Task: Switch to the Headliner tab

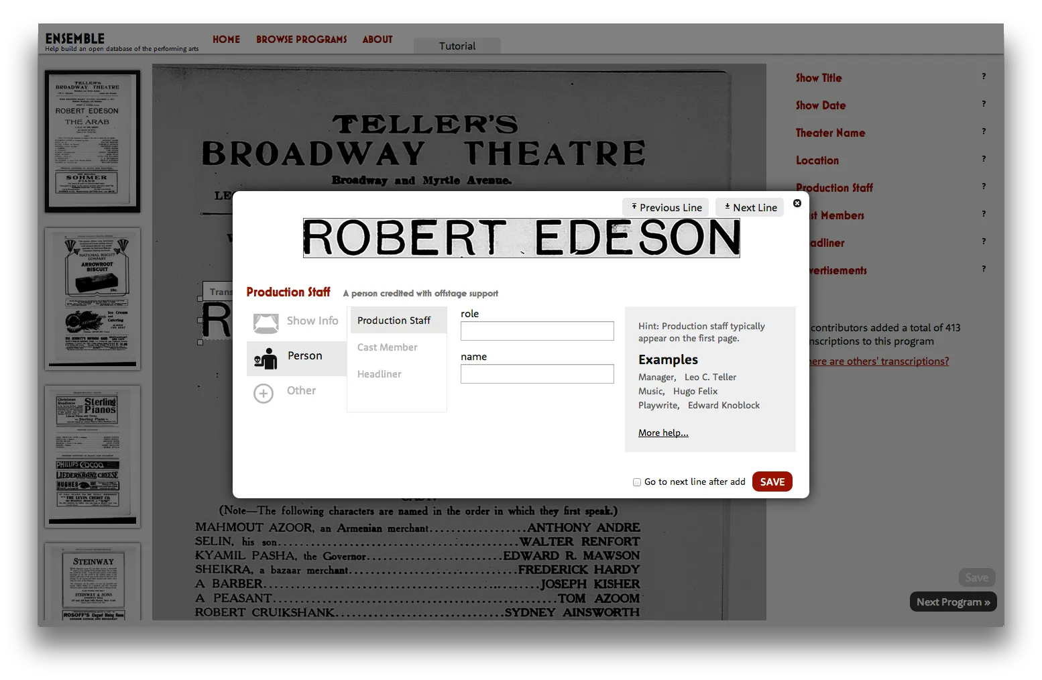Action: pyautogui.click(x=379, y=374)
